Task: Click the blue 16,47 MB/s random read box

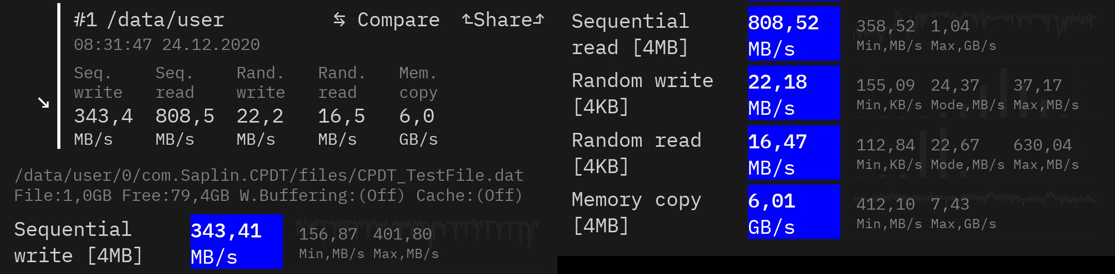Action: click(x=793, y=153)
